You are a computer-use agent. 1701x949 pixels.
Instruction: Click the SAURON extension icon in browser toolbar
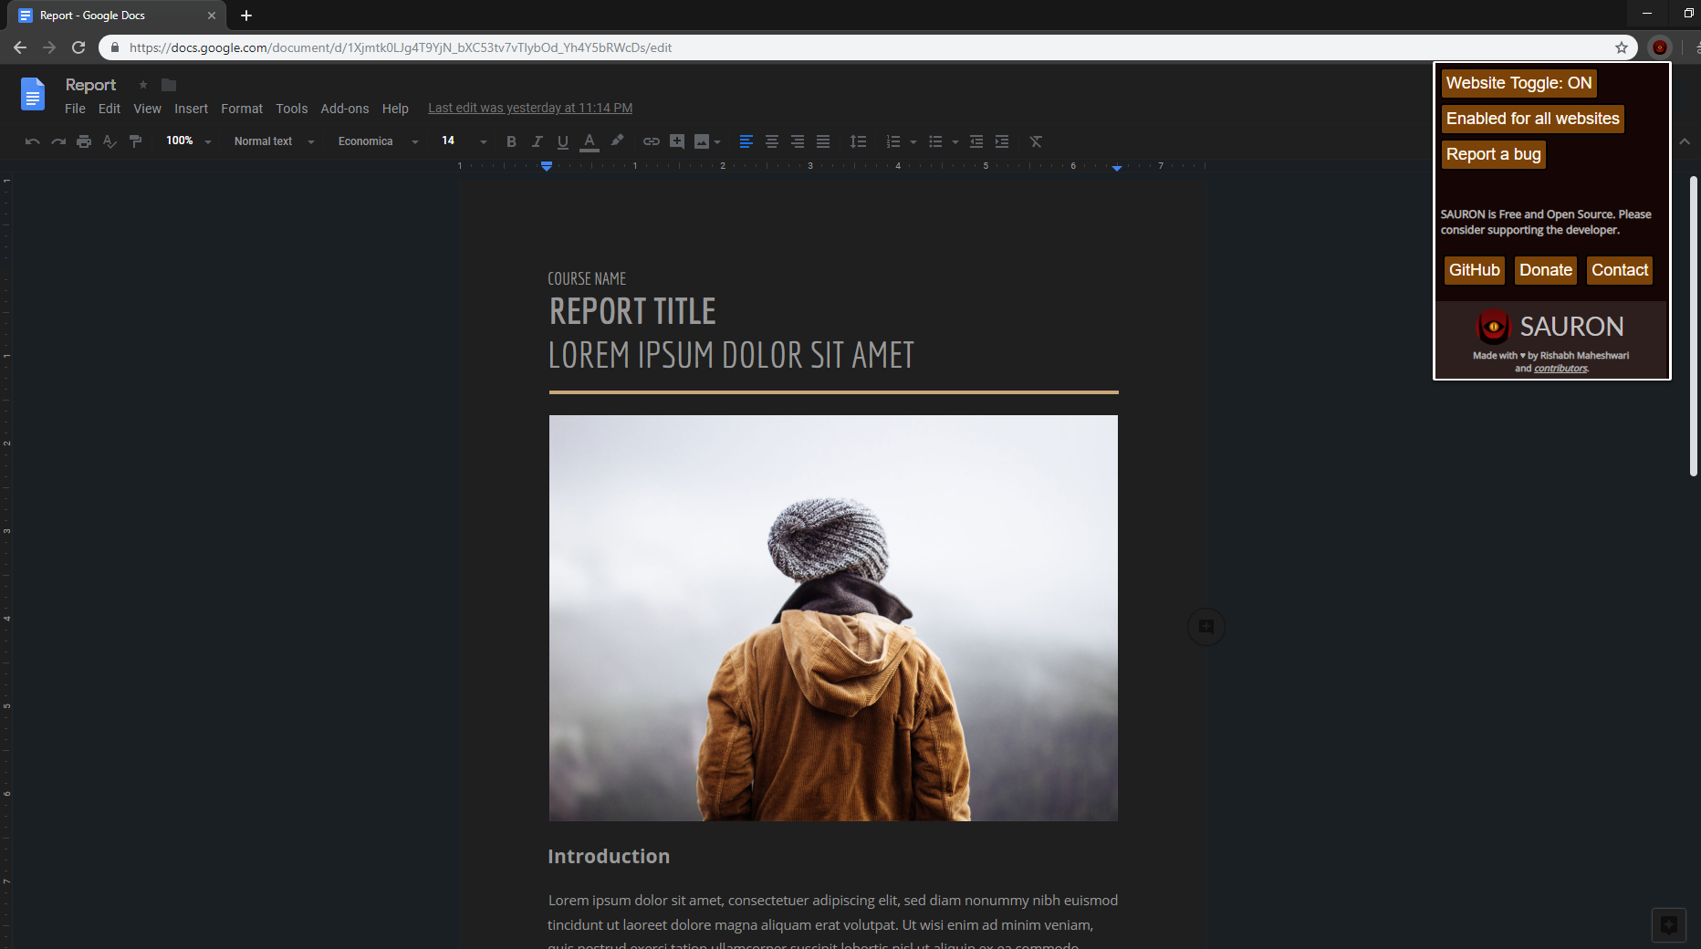tap(1660, 47)
